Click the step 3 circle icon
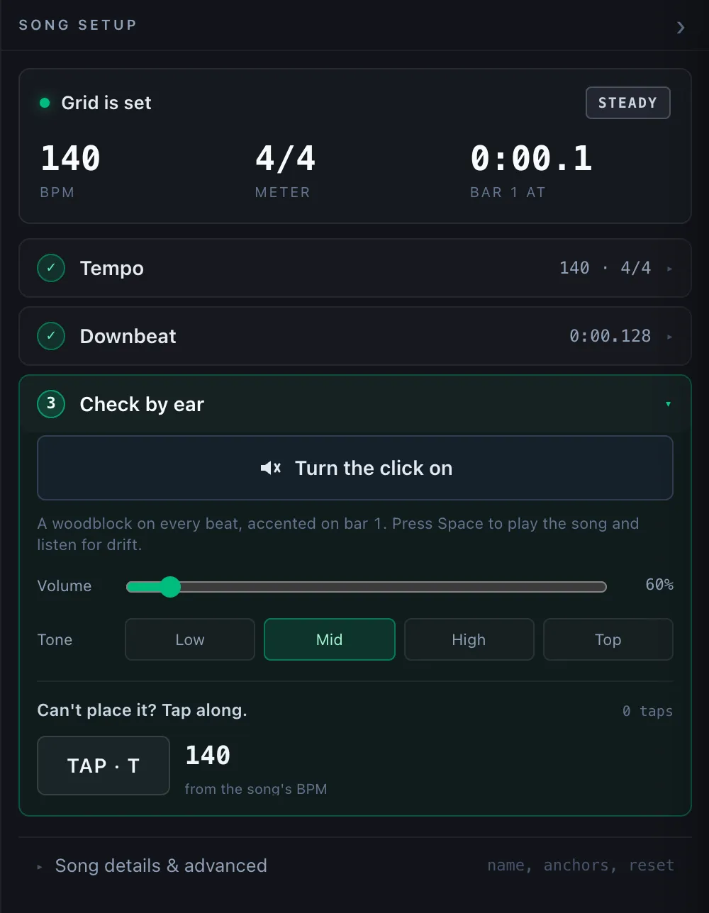This screenshot has width=709, height=913. (x=51, y=404)
